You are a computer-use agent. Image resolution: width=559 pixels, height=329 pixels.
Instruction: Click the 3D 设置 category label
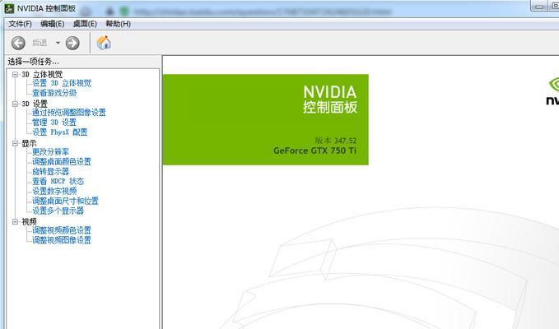[x=35, y=104]
